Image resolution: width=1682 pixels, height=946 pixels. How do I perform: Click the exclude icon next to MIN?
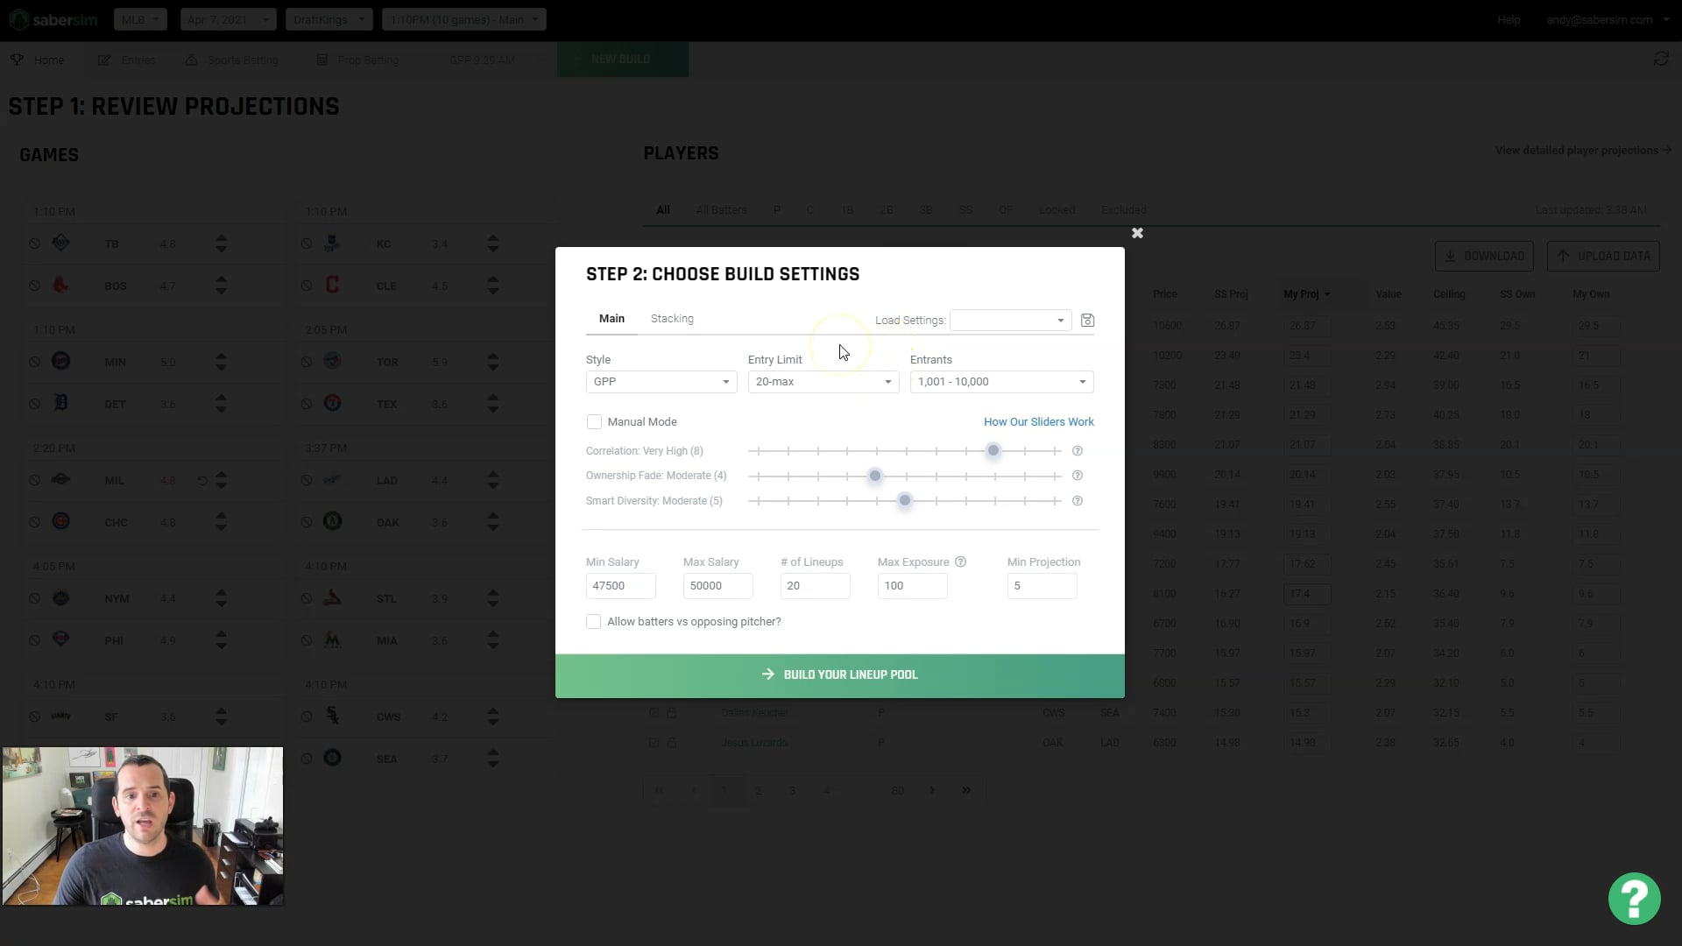click(x=34, y=362)
